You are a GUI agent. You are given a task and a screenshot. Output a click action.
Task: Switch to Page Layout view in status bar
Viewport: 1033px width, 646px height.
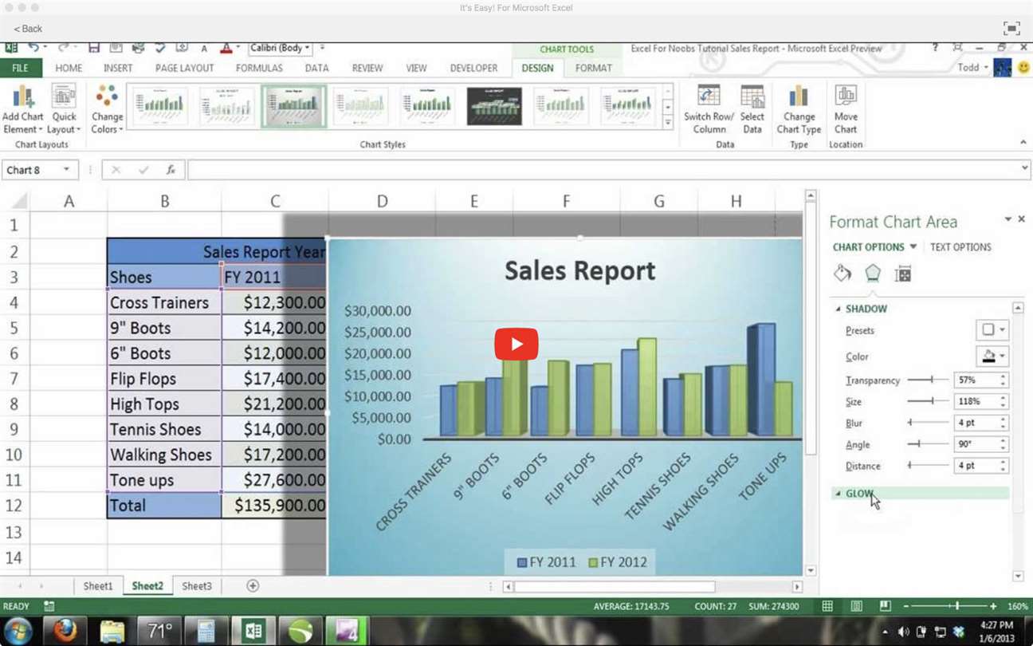pyautogui.click(x=856, y=606)
